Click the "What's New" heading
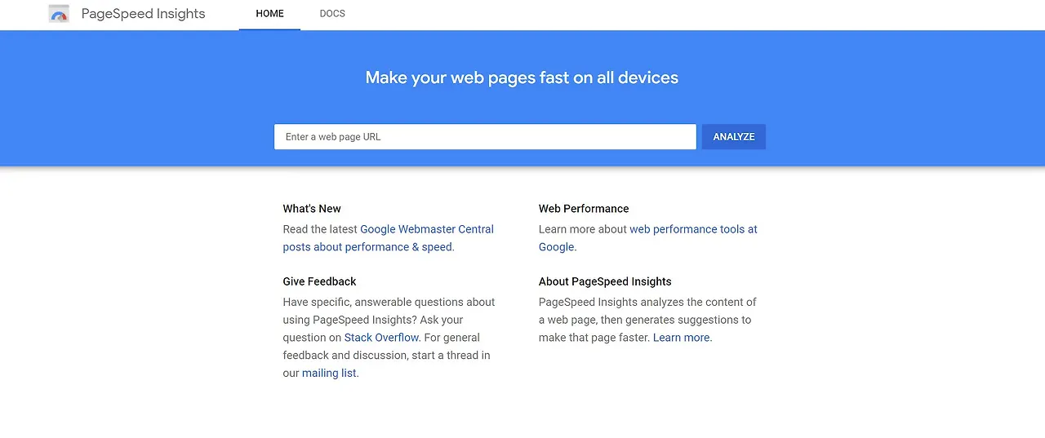 coord(312,209)
